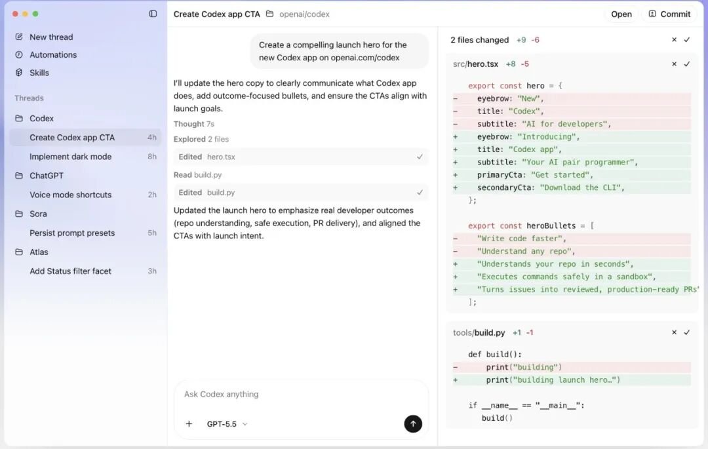
Task: Select the Implement dark mode thread
Action: (x=85, y=157)
